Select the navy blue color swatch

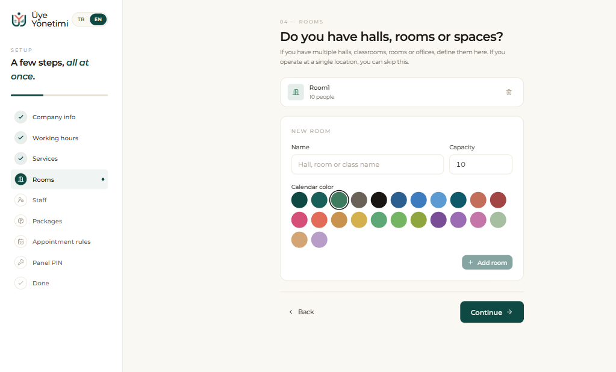(399, 200)
